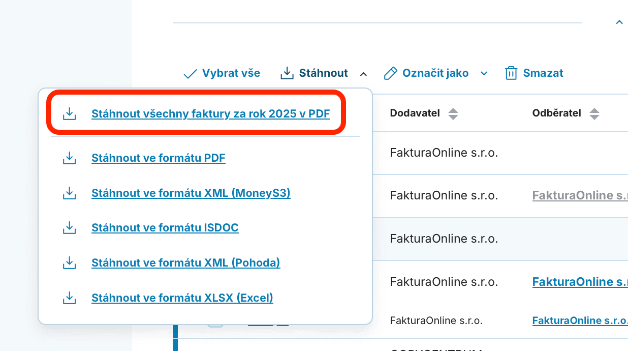Click download icon beside XML (Pohoda) option

coord(69,263)
